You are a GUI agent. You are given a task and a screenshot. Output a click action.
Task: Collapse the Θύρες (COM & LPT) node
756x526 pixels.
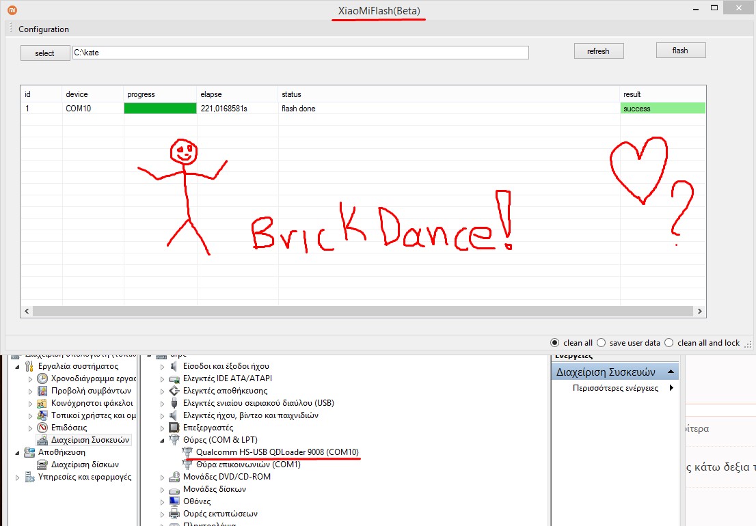(163, 440)
